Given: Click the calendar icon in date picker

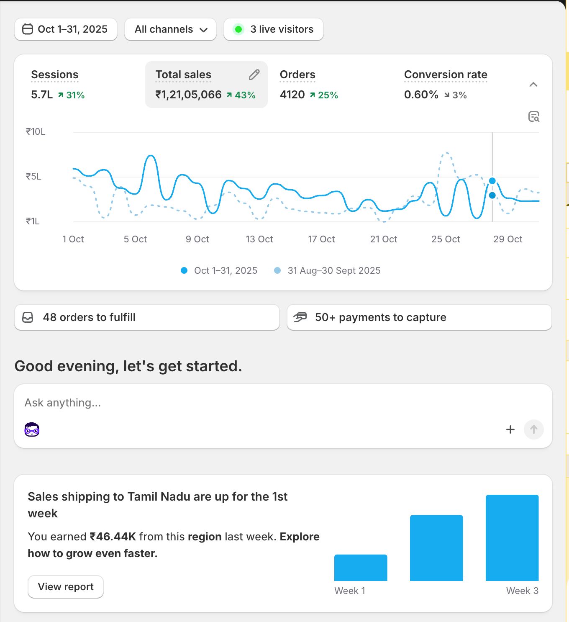Looking at the screenshot, I should pos(28,29).
